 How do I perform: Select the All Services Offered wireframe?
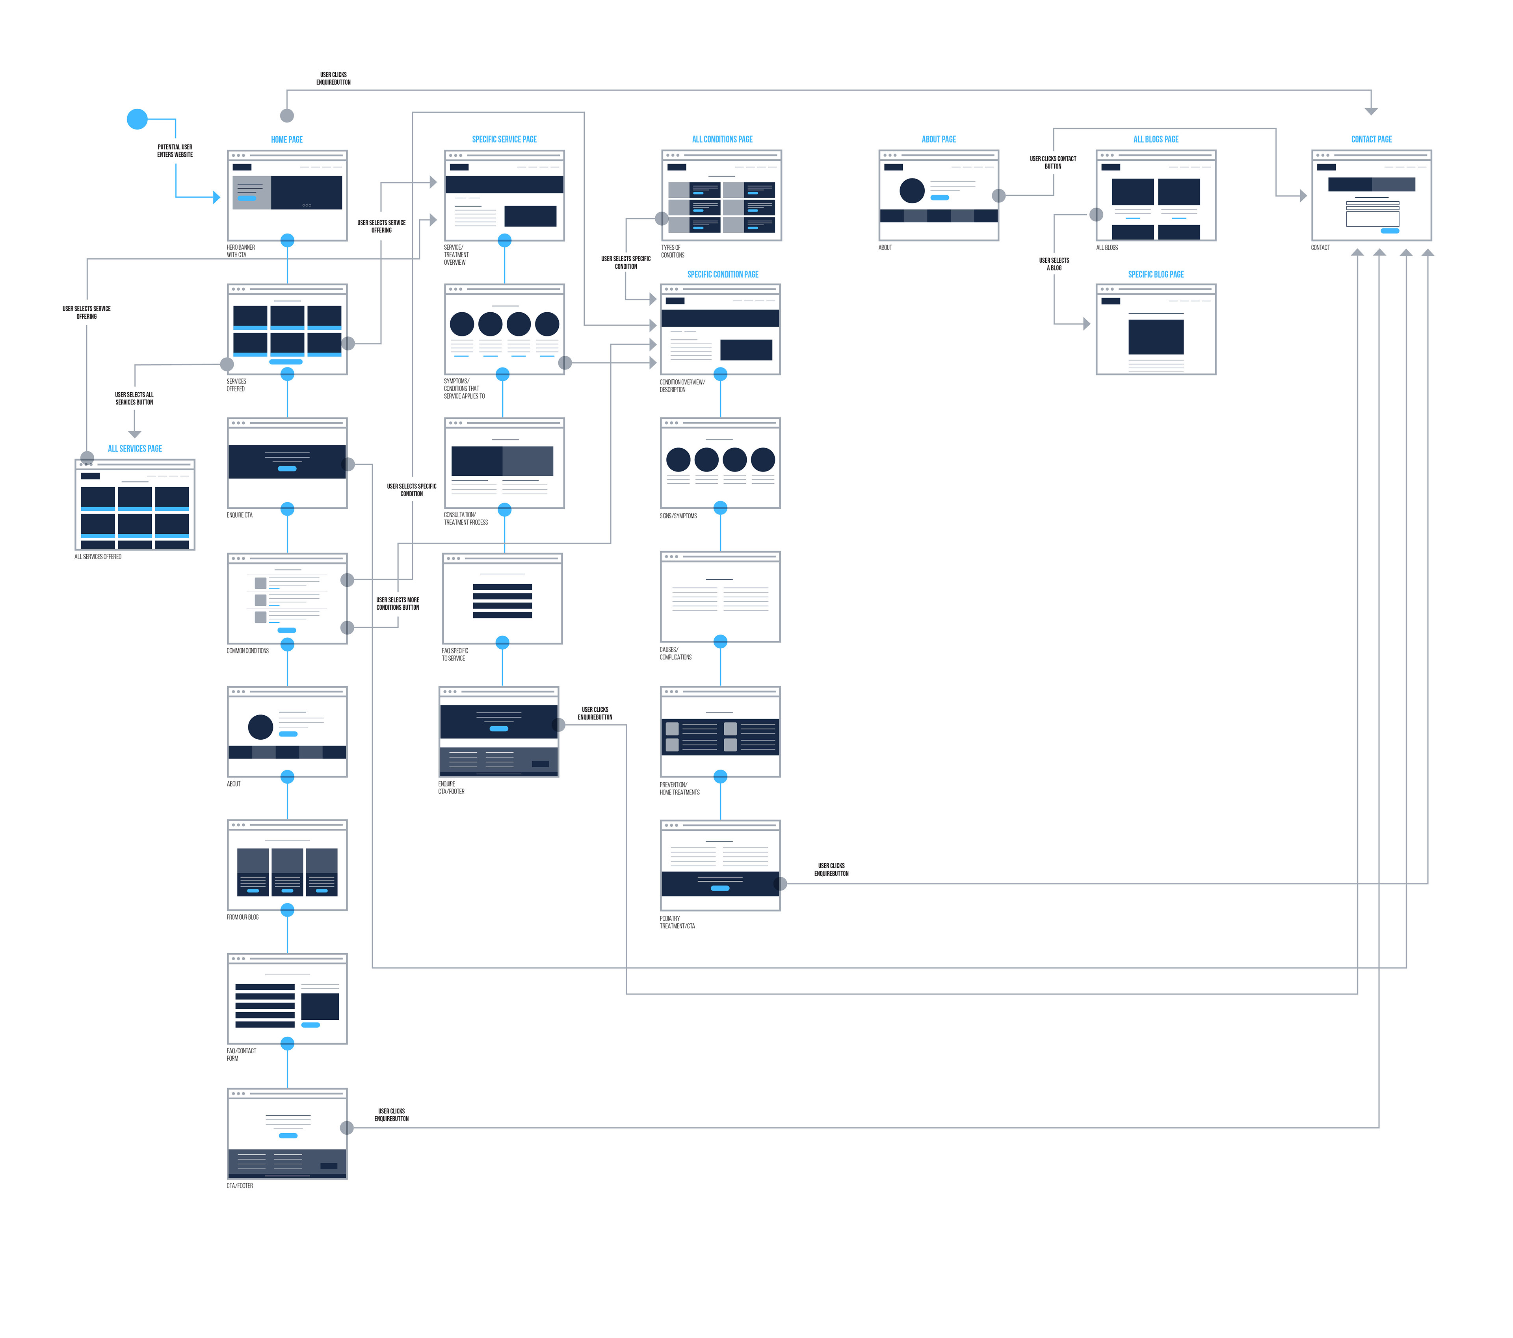(x=135, y=505)
